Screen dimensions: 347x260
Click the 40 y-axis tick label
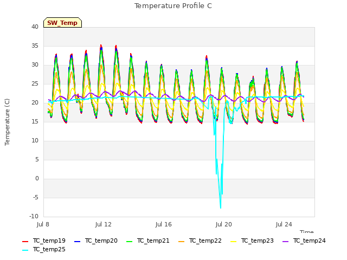point(35,27)
